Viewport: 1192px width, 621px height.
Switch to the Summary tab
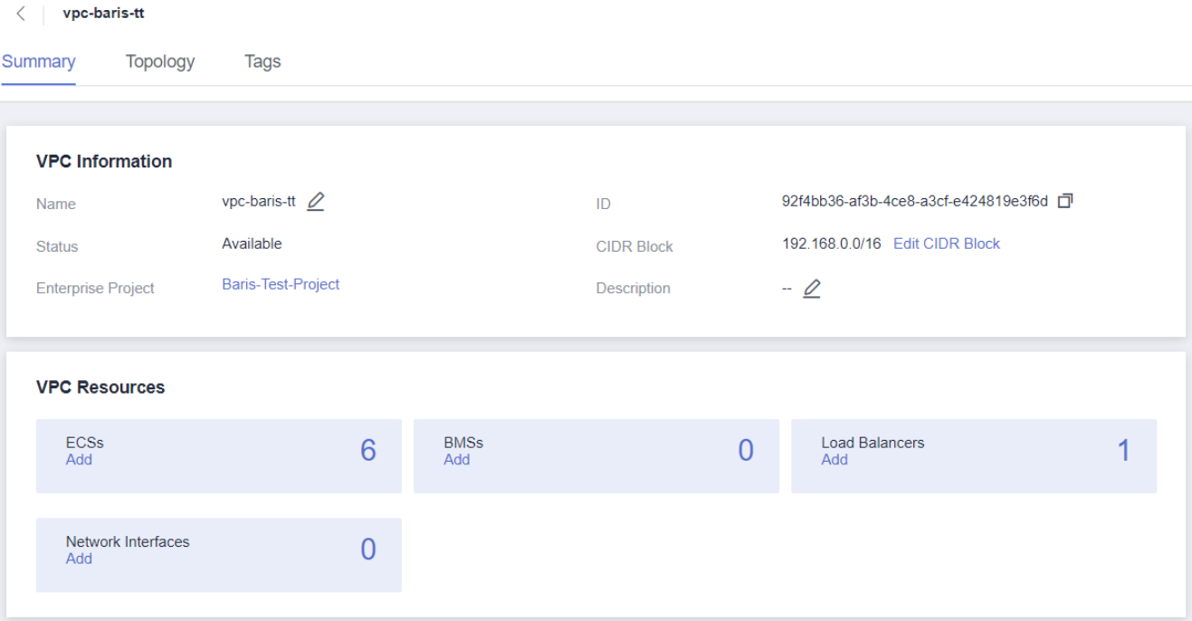[38, 62]
